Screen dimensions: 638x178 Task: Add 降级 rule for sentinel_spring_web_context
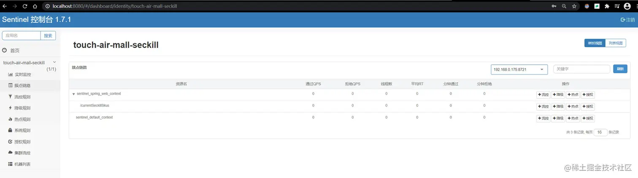pyautogui.click(x=558, y=95)
